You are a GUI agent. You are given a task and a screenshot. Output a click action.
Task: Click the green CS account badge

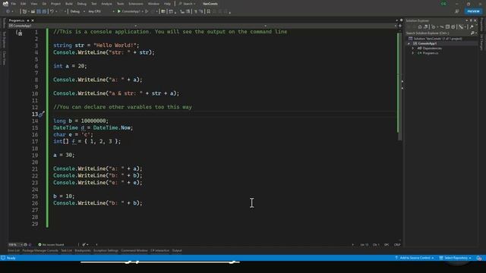click(x=443, y=4)
